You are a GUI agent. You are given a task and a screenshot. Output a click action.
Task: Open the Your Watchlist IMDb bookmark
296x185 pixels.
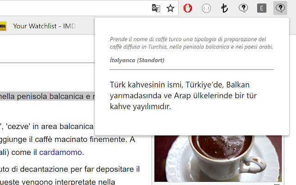click(x=44, y=26)
